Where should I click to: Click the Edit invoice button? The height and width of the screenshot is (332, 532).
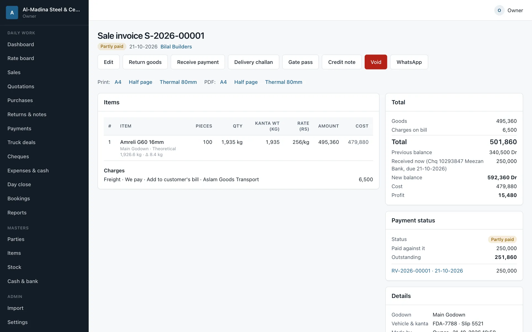109,62
